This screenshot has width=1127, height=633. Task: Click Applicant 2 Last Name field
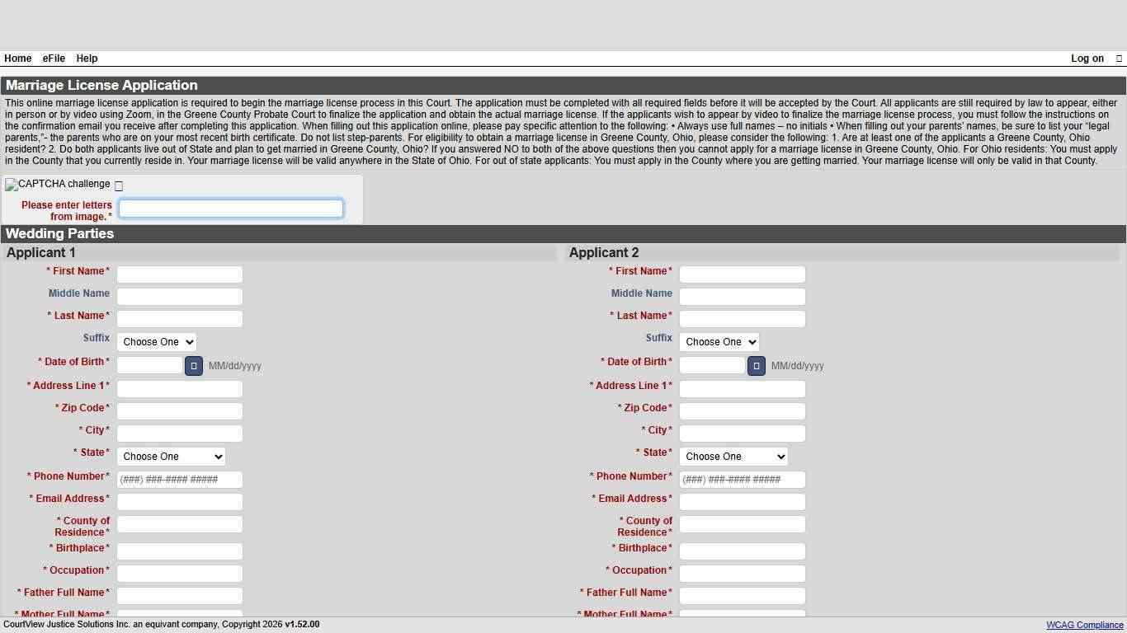point(742,318)
